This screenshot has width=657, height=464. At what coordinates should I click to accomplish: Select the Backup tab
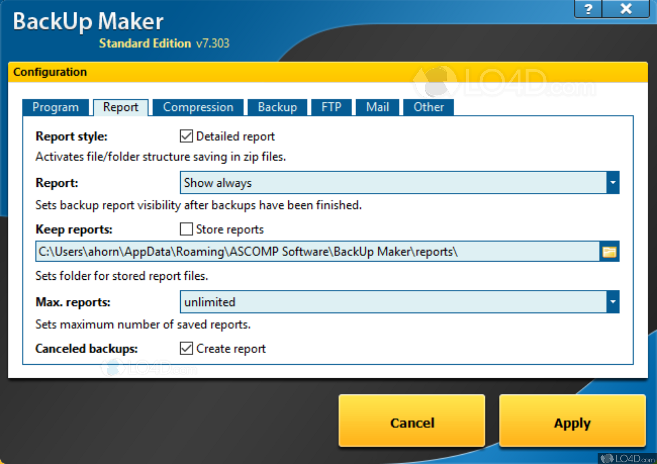point(277,107)
